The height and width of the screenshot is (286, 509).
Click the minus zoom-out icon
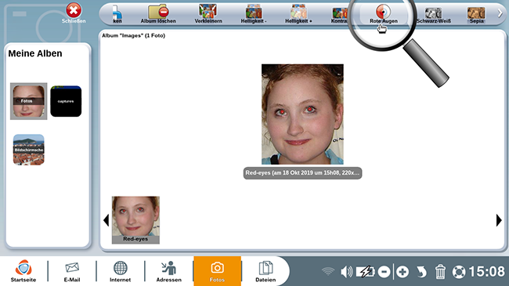click(384, 272)
